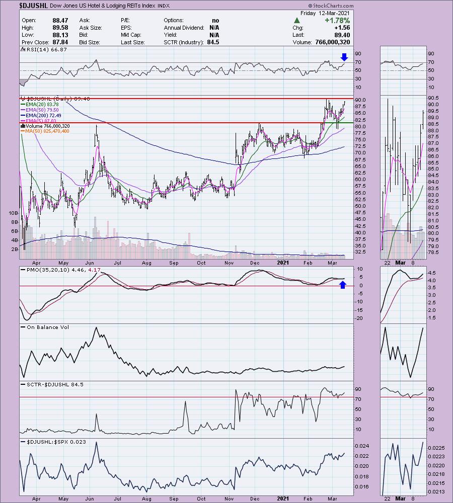Click the On Balance Vol panel label

tap(48, 327)
